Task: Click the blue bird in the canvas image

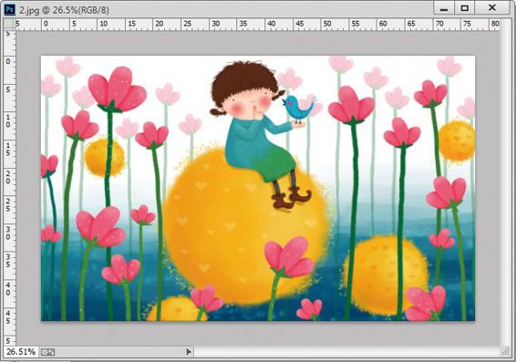Action: click(298, 108)
